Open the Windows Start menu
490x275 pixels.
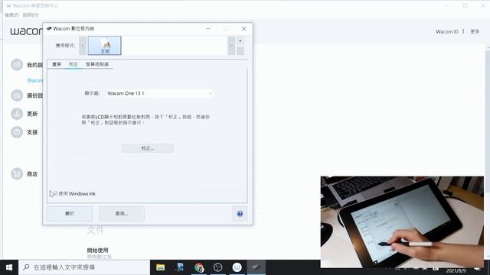click(x=9, y=267)
